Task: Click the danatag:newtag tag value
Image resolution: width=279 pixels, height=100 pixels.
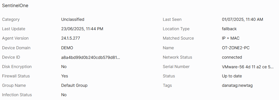Action: click(x=237, y=86)
